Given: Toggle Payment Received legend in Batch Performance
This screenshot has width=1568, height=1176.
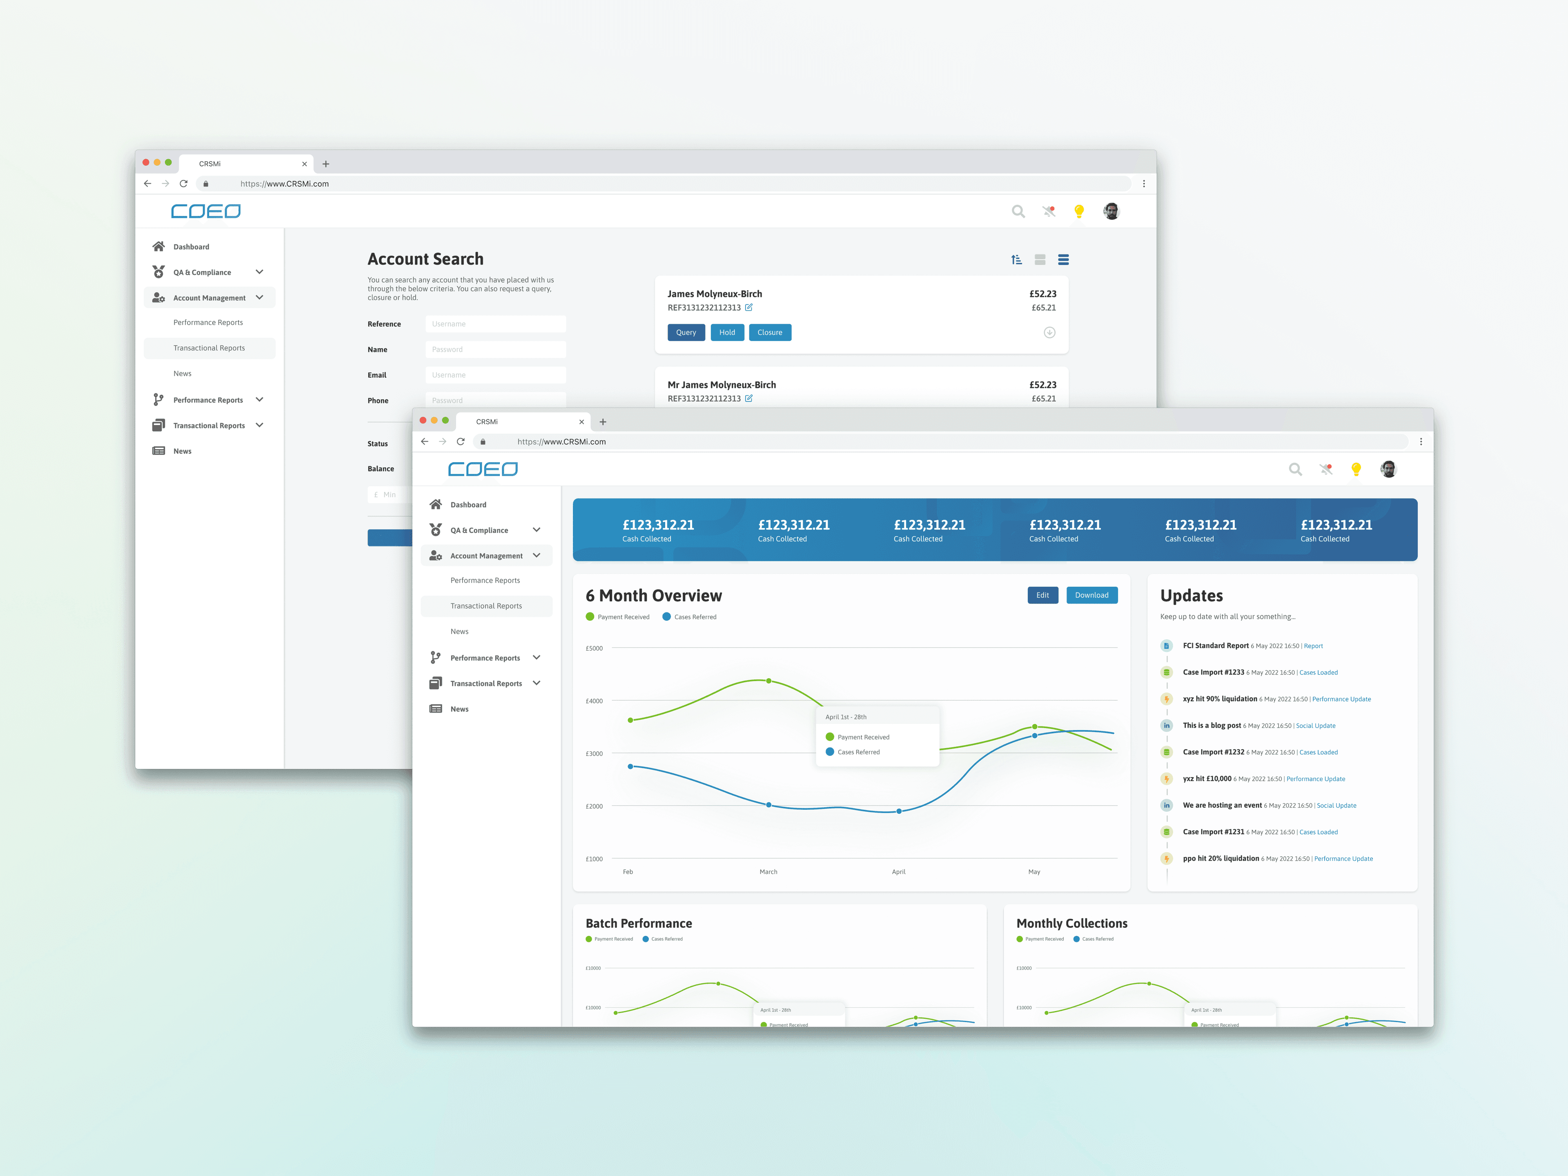Looking at the screenshot, I should coord(610,939).
